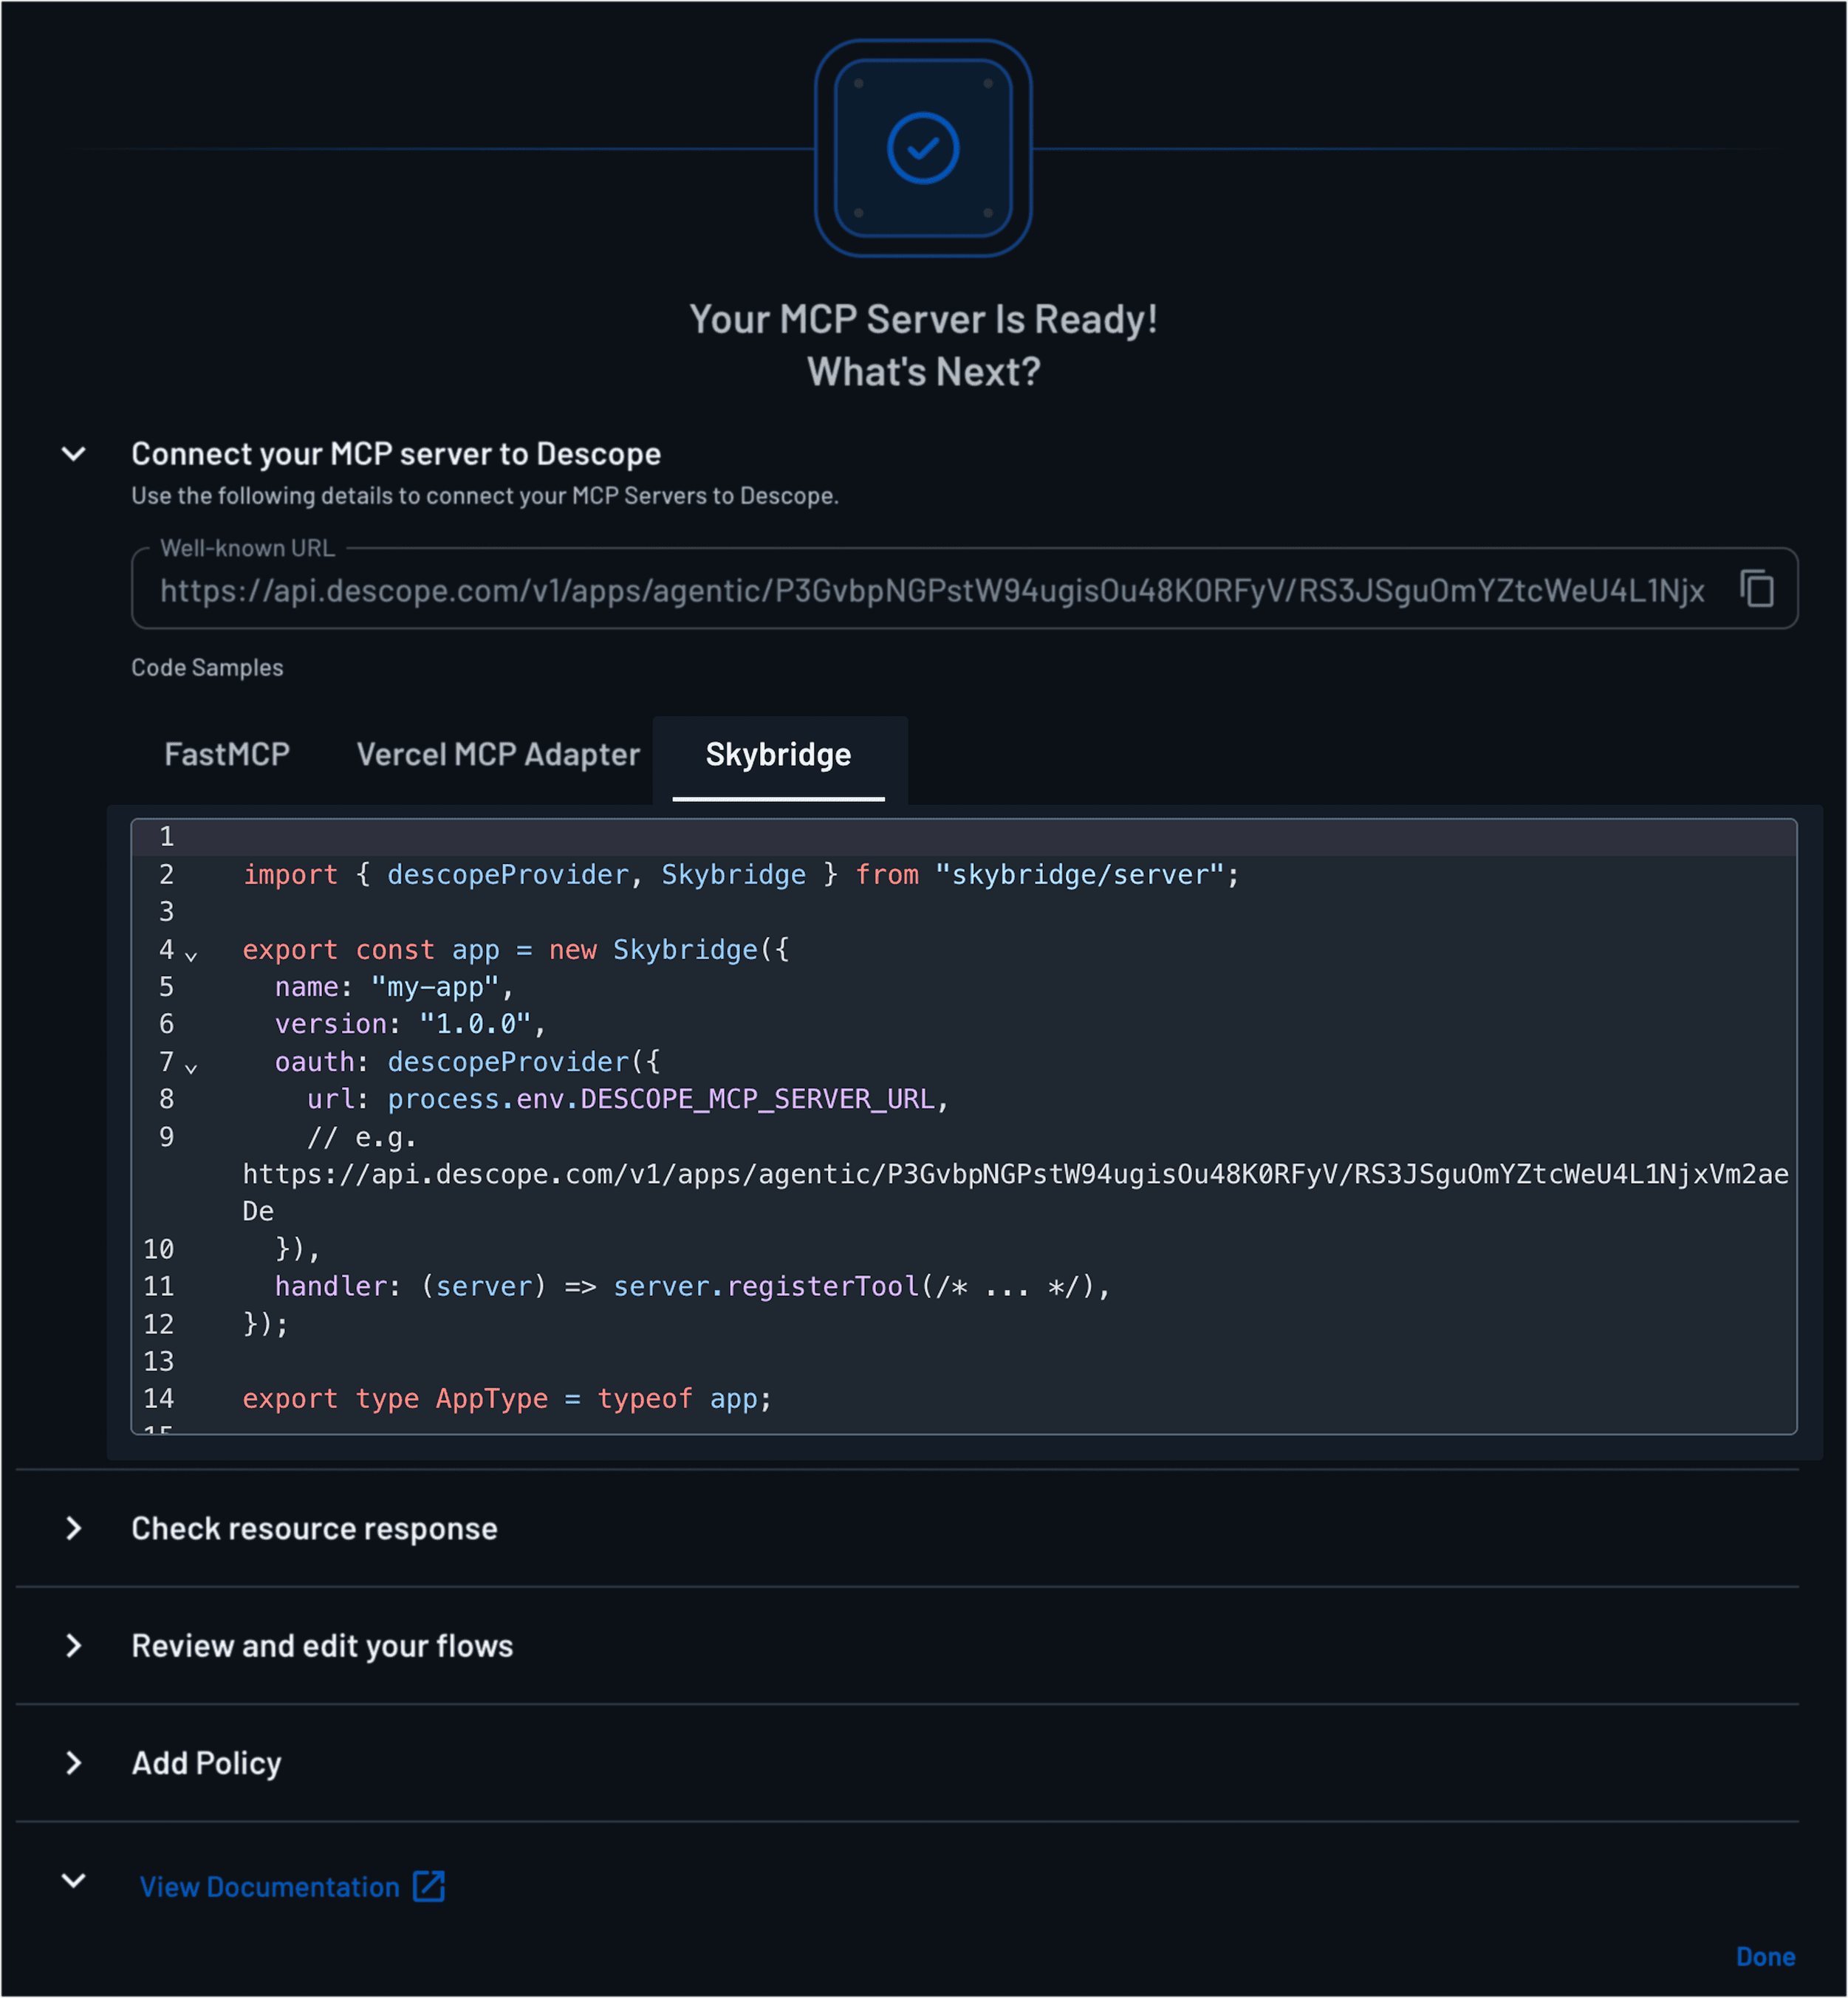1848x1998 pixels.
Task: Click the 'export const app = new Skybridge' line
Action: tap(516, 950)
